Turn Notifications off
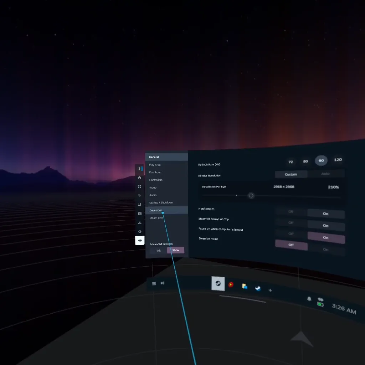The width and height of the screenshot is (365, 365). click(x=291, y=212)
